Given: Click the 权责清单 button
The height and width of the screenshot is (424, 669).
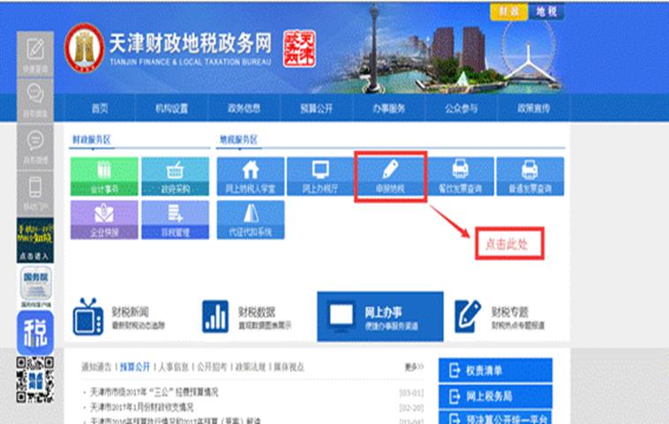Looking at the screenshot, I should (x=495, y=371).
